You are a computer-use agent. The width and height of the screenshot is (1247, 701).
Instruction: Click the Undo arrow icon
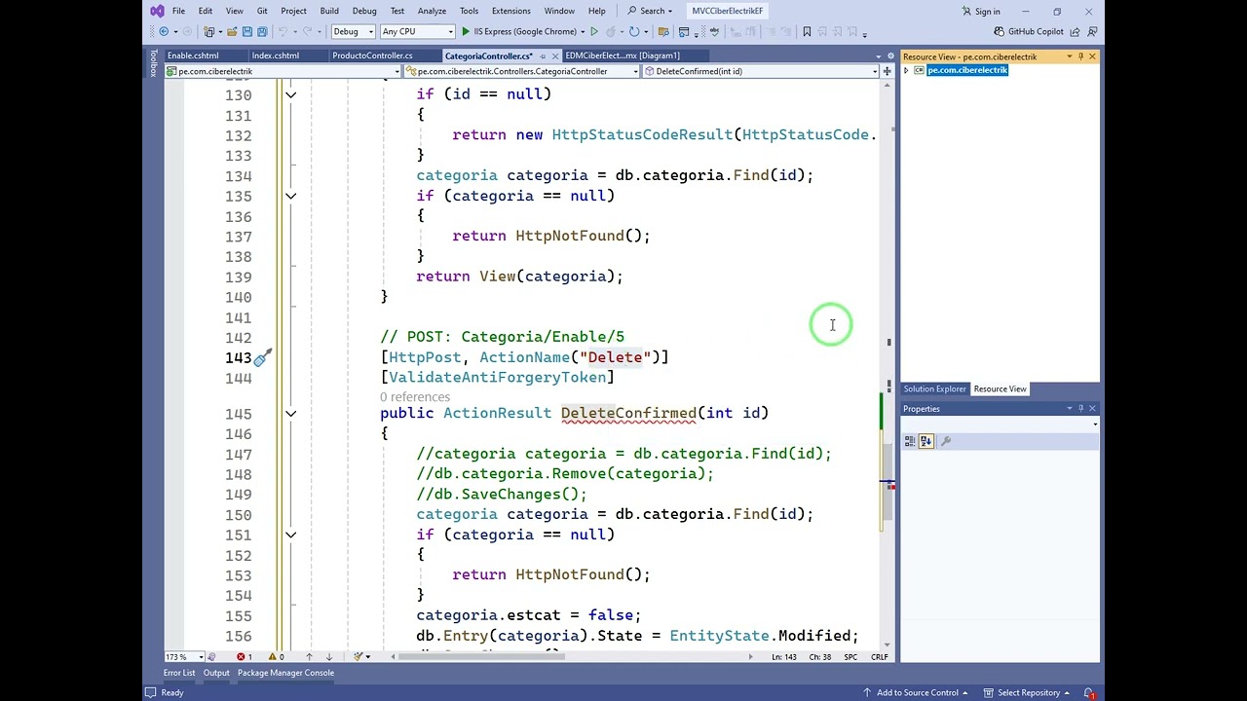[x=283, y=31]
